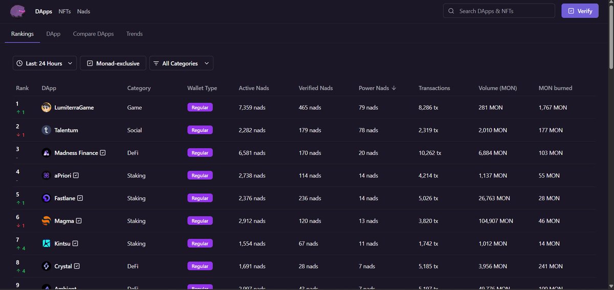Click the 1,767 MON burned value

[x=553, y=108]
